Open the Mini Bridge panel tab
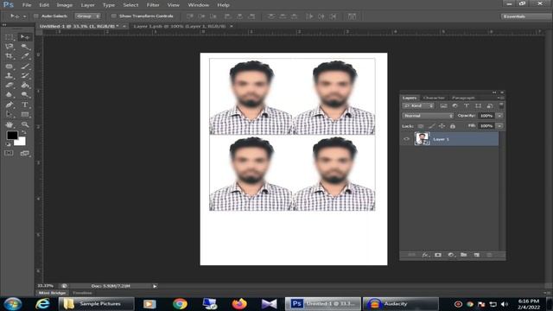This screenshot has width=553, height=311. pyautogui.click(x=52, y=293)
